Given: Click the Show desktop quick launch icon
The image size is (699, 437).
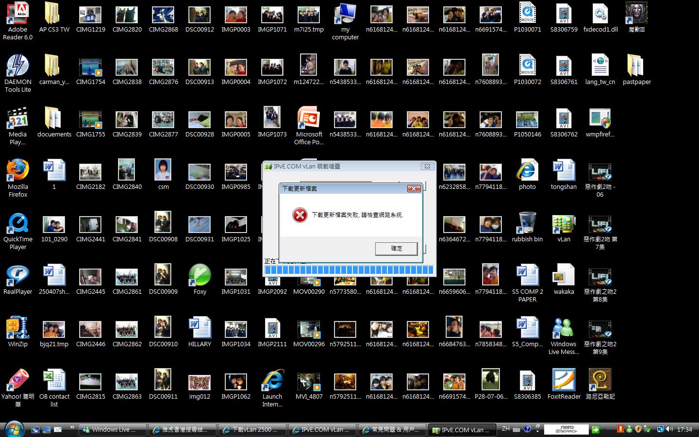Looking at the screenshot, I should tap(47, 430).
